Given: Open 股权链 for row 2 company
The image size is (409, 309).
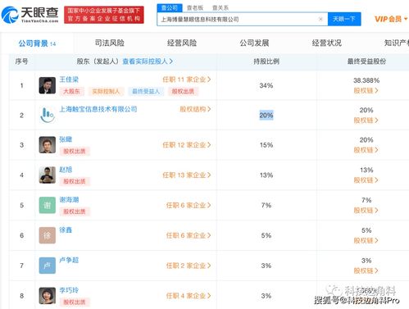Looking at the screenshot, I should (366, 120).
